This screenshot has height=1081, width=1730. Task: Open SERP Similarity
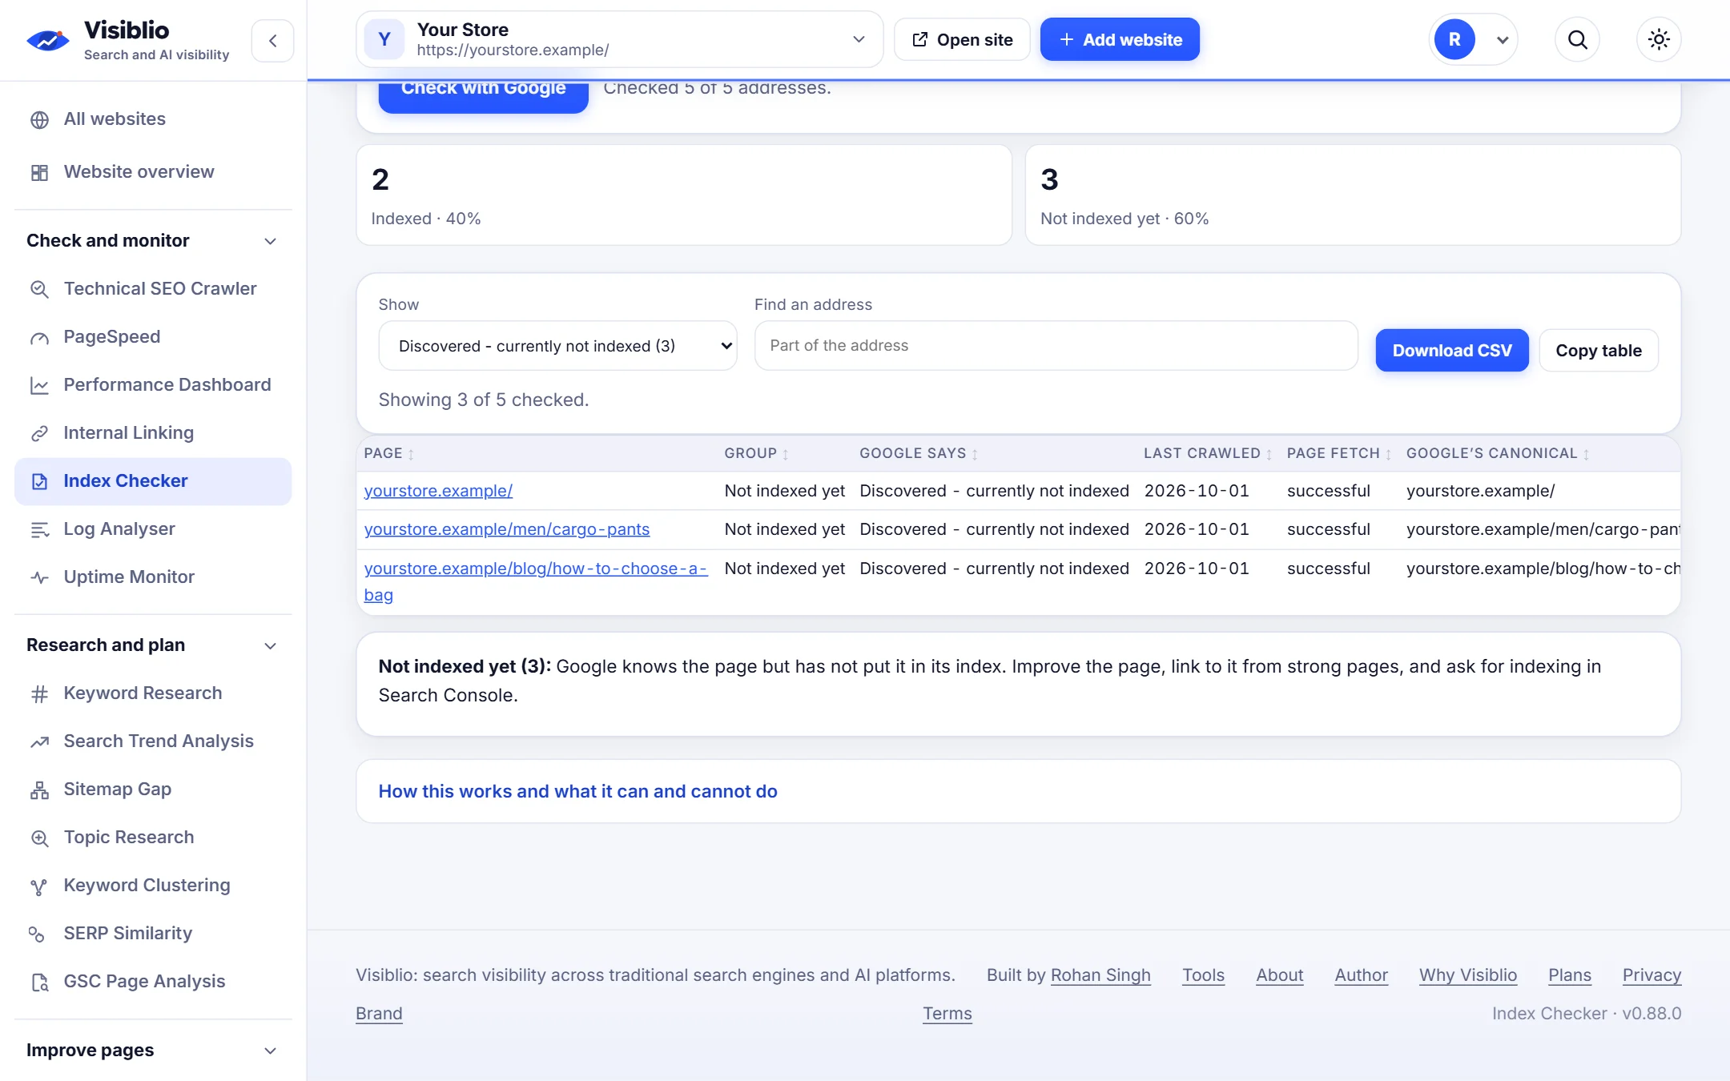[153, 934]
